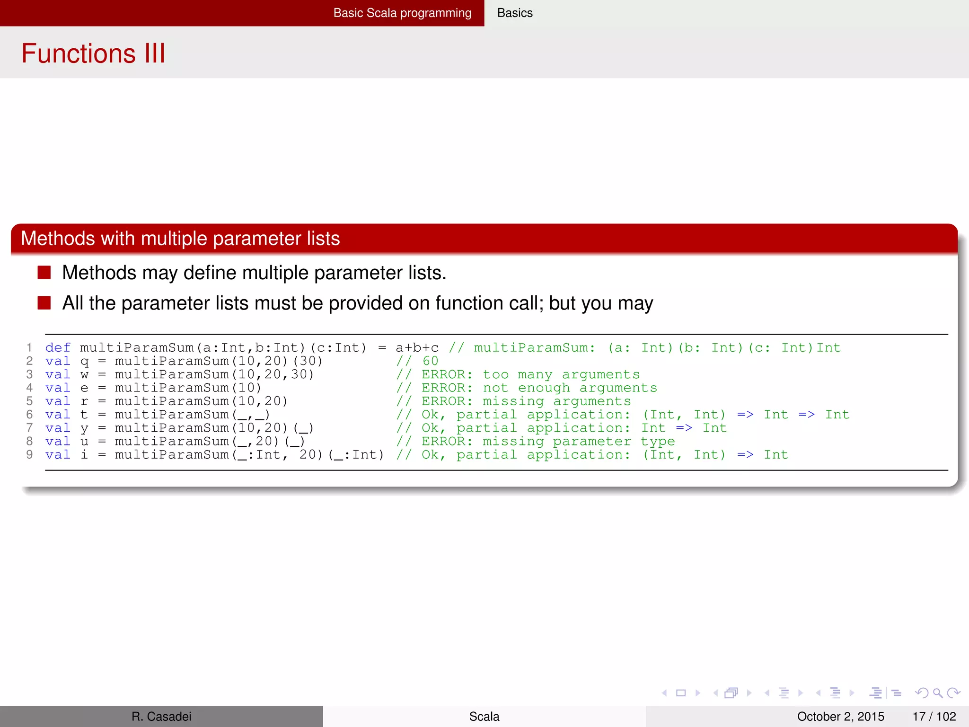Click the go-forward curved arrow icon
Image resolution: width=969 pixels, height=727 pixels.
[x=953, y=693]
